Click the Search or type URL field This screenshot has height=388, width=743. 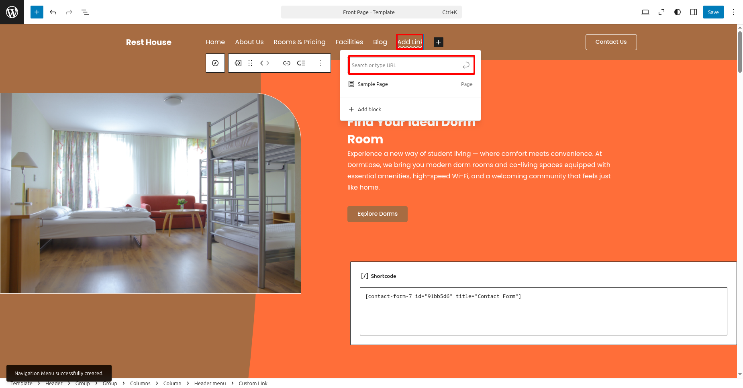tap(406, 65)
